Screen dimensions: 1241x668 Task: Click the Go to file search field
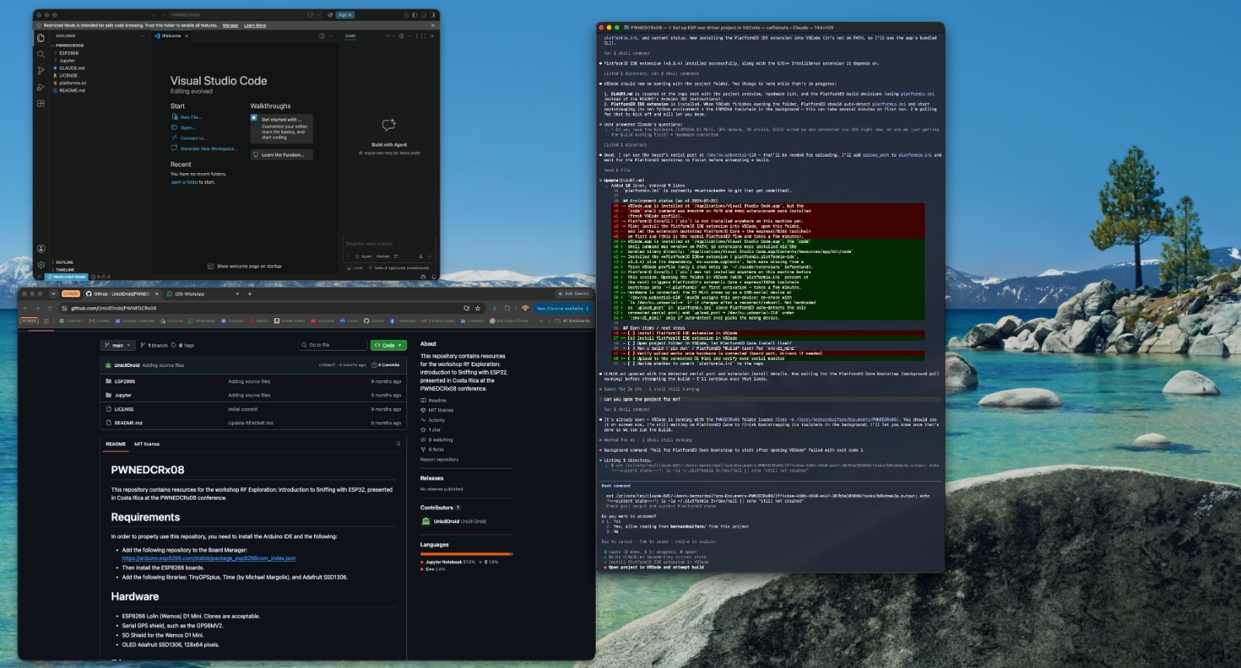click(333, 345)
